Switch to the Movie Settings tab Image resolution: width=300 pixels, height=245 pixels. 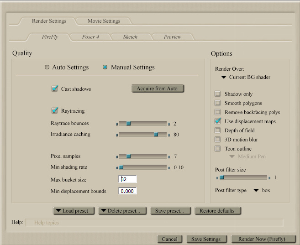coord(104,21)
